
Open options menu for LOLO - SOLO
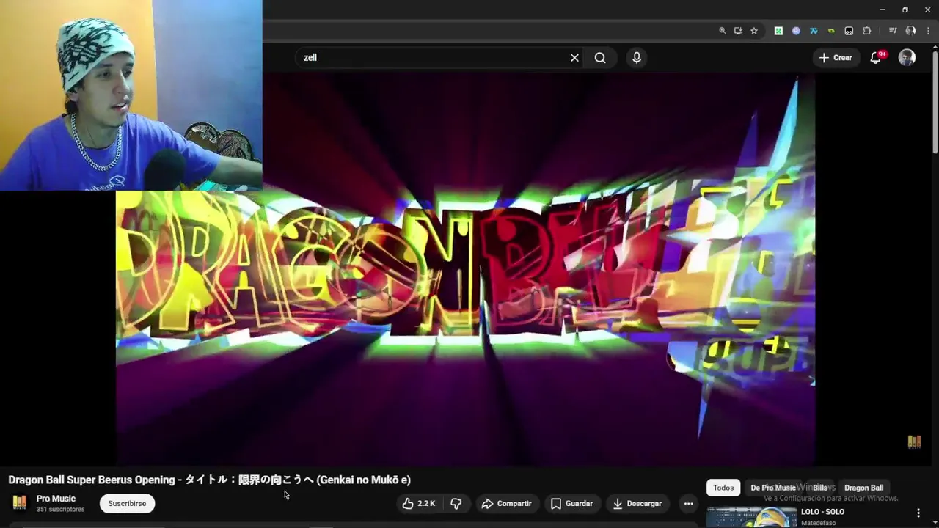point(918,513)
